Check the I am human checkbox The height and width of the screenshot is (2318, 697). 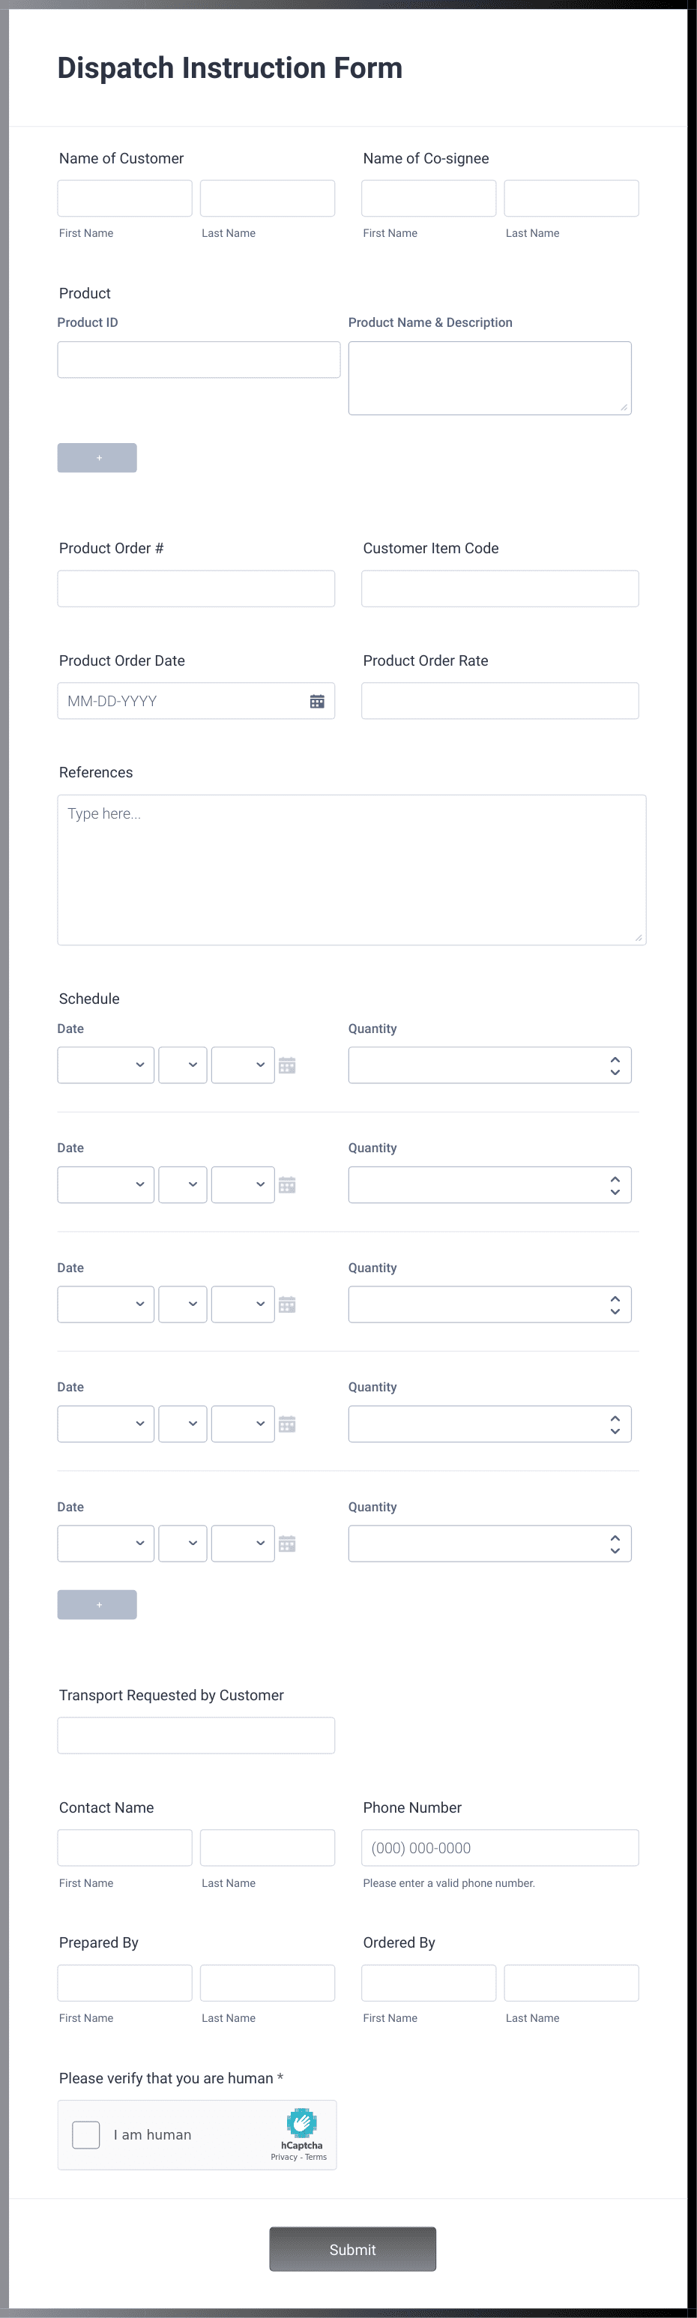coord(86,2134)
